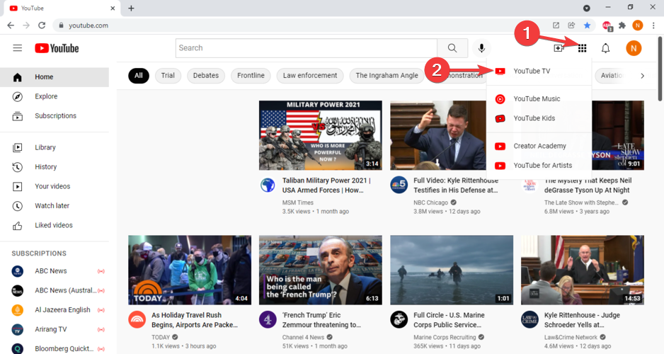664x354 pixels.
Task: Open Watch later in the sidebar
Action: (52, 206)
